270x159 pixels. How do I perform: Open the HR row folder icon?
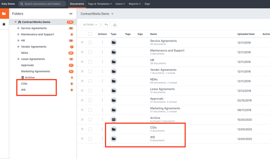[x=114, y=62]
